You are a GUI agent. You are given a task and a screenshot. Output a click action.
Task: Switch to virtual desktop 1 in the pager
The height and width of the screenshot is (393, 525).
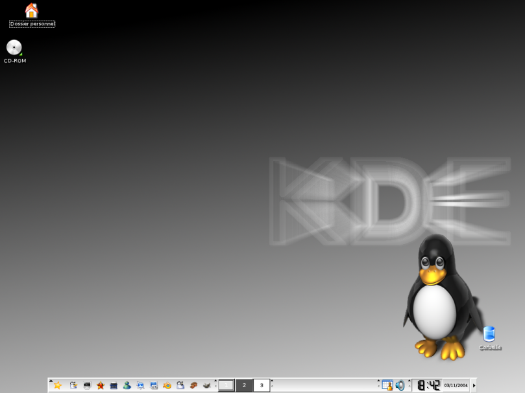[226, 385]
